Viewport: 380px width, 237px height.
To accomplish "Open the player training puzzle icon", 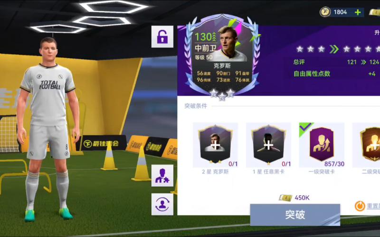I will 162,176.
